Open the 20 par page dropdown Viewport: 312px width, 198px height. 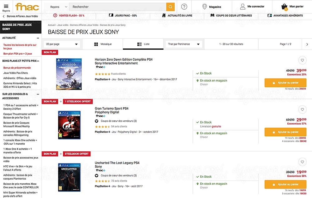[62, 44]
